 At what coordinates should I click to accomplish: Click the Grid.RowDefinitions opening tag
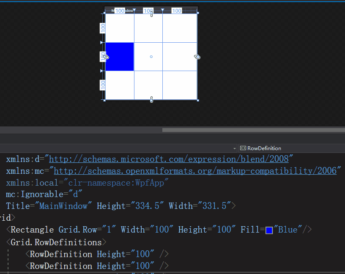56,242
